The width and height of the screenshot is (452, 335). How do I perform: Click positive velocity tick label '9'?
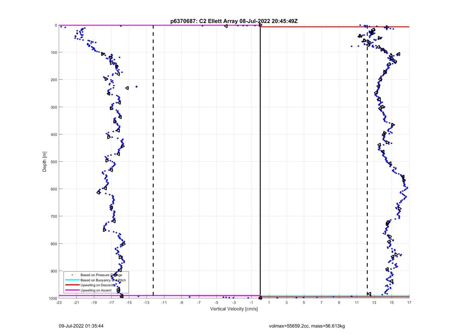point(339,302)
